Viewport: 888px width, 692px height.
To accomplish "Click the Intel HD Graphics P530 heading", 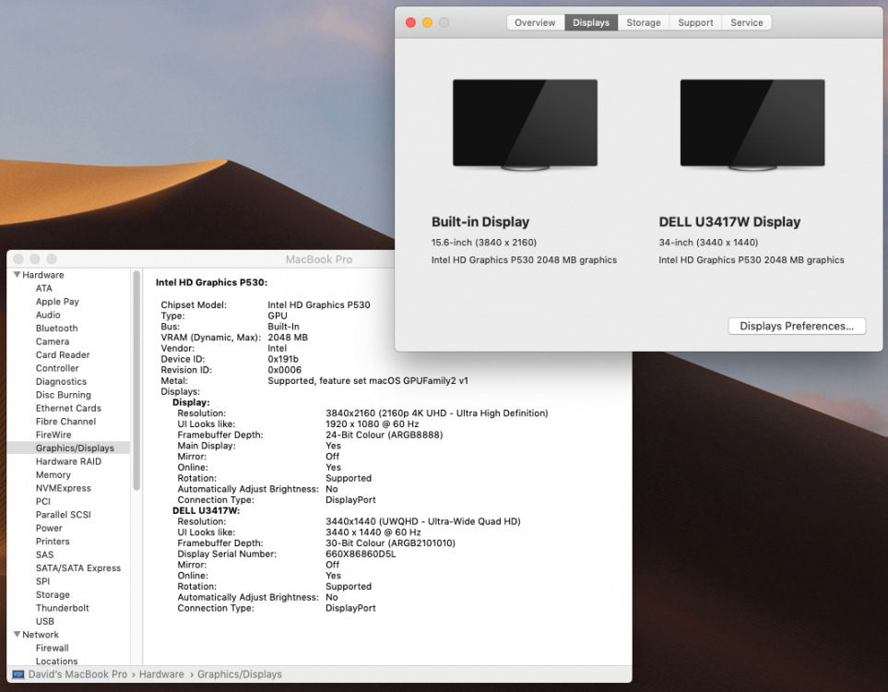I will click(211, 282).
